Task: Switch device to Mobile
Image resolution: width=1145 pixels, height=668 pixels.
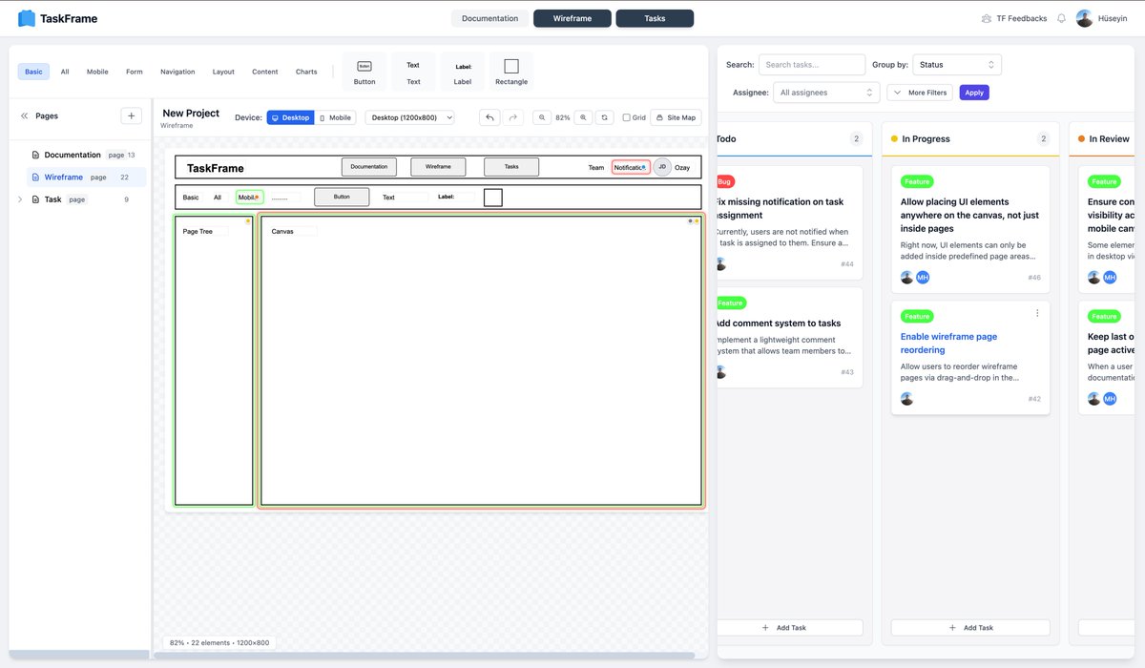Action: coord(335,117)
